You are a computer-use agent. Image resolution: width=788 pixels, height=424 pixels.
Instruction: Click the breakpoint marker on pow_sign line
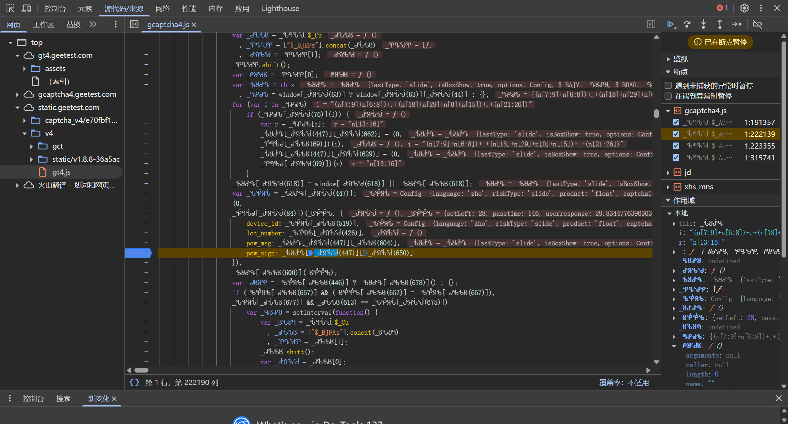click(138, 253)
